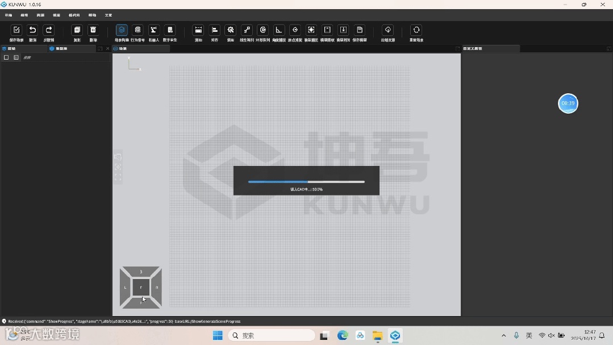
Task: Enable the angle snap tool icon
Action: (x=279, y=30)
